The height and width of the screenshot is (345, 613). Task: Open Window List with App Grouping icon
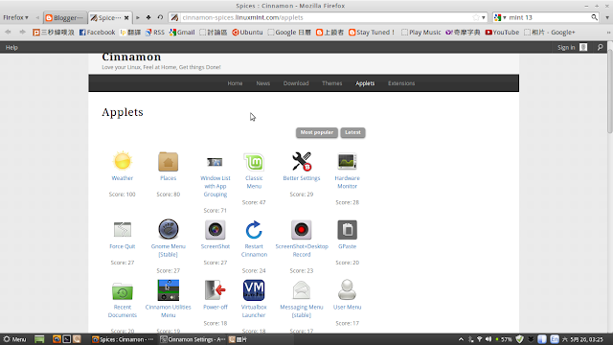click(215, 162)
